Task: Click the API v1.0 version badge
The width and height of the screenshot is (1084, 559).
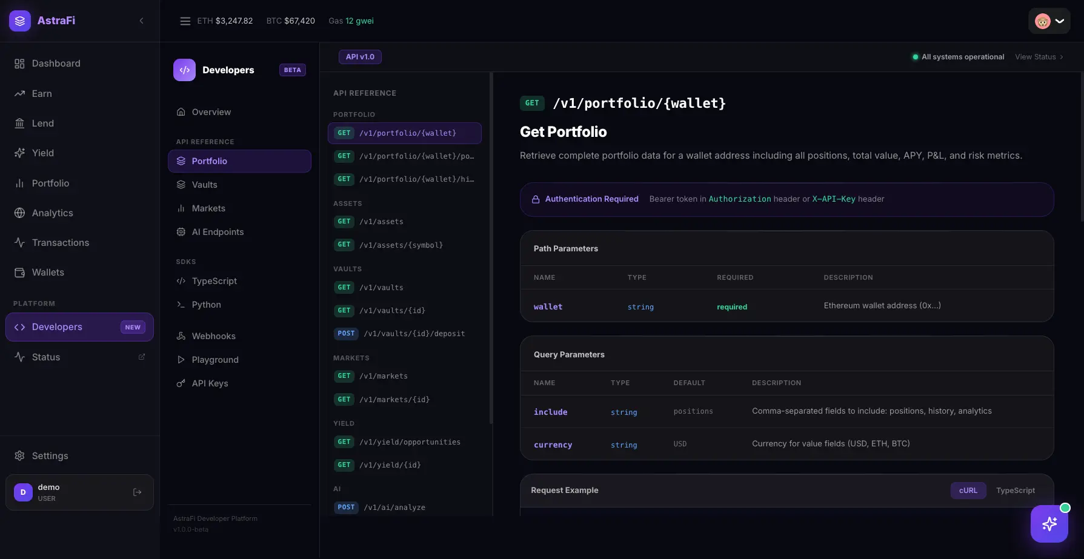Action: (x=360, y=57)
